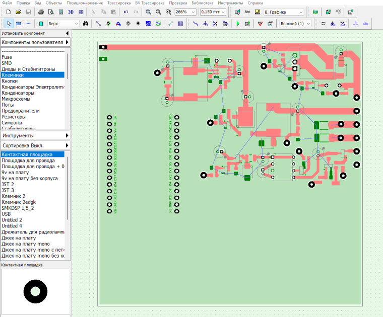This screenshot has height=317, width=383.
Task: Open the Объекты menu
Action: [x=54, y=3]
